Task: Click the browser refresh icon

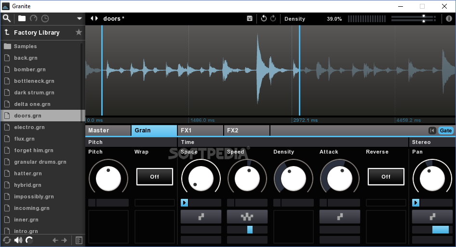Action: tap(7, 240)
